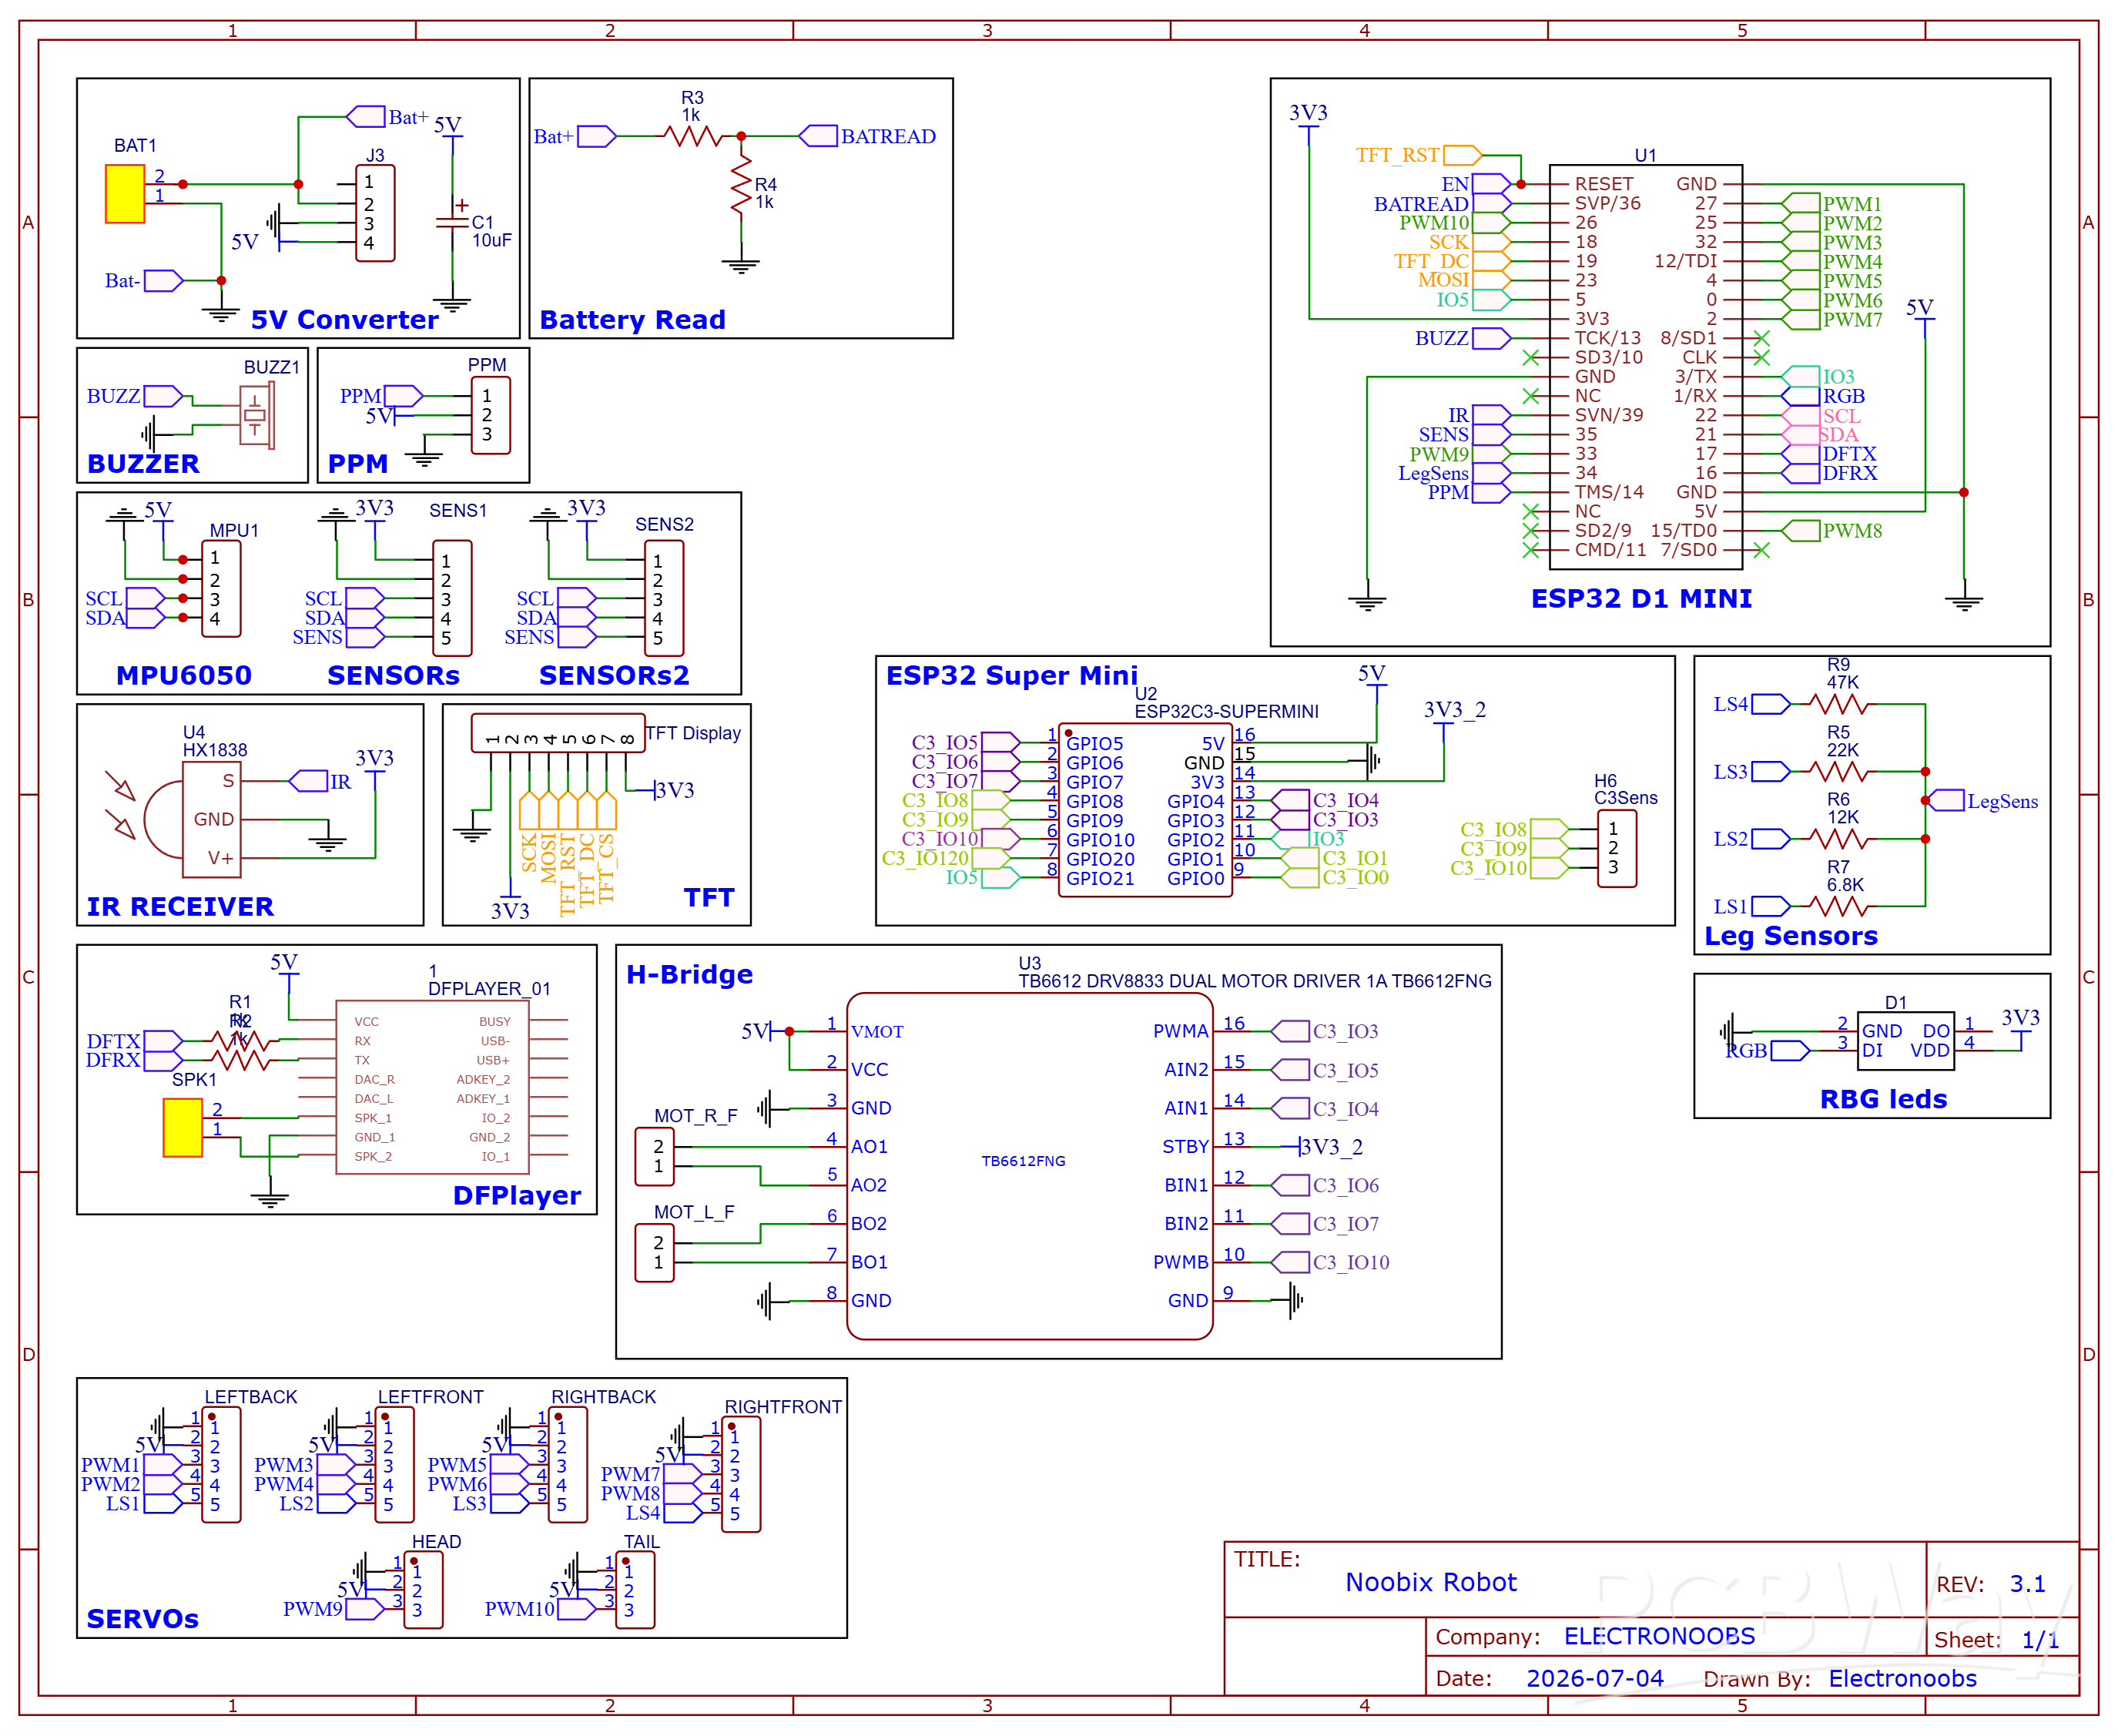2118x1736 pixels.
Task: Click the yellow SPK1 speaker symbol
Action: pos(183,1128)
